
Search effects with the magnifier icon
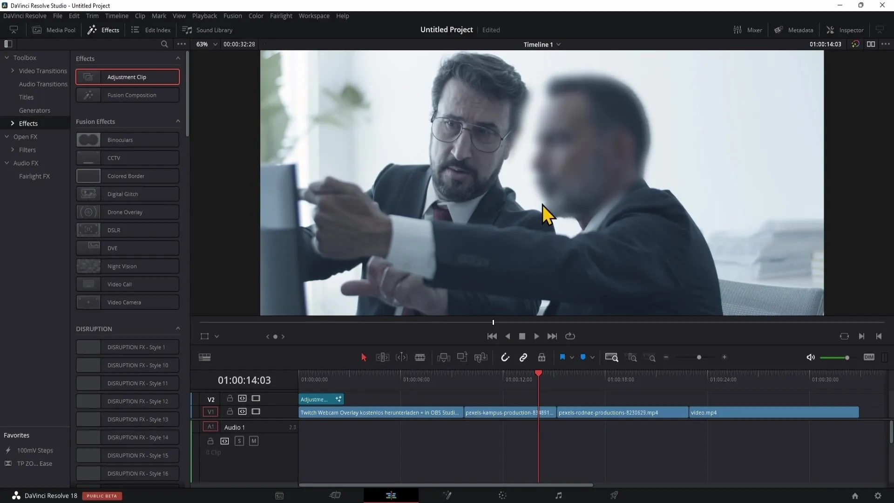pyautogui.click(x=164, y=44)
